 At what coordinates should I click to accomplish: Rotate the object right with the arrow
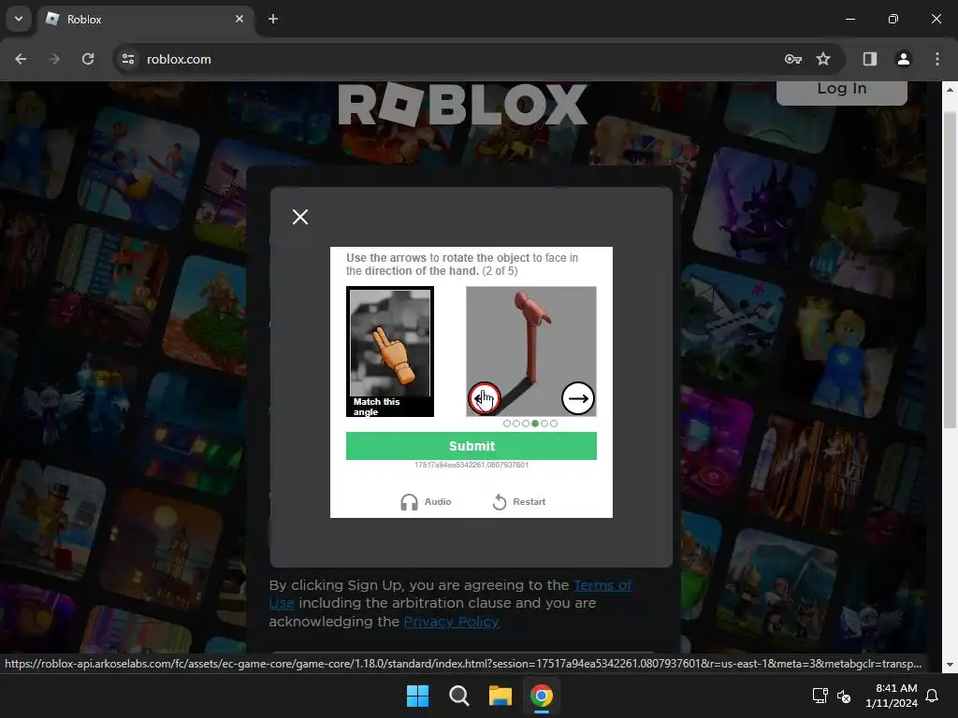pos(577,398)
